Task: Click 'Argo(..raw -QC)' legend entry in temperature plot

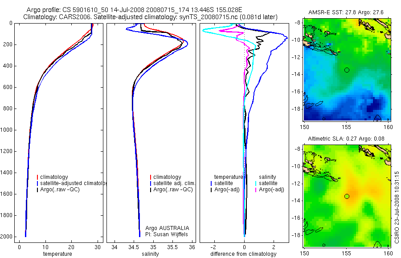Action: [x=60, y=189]
